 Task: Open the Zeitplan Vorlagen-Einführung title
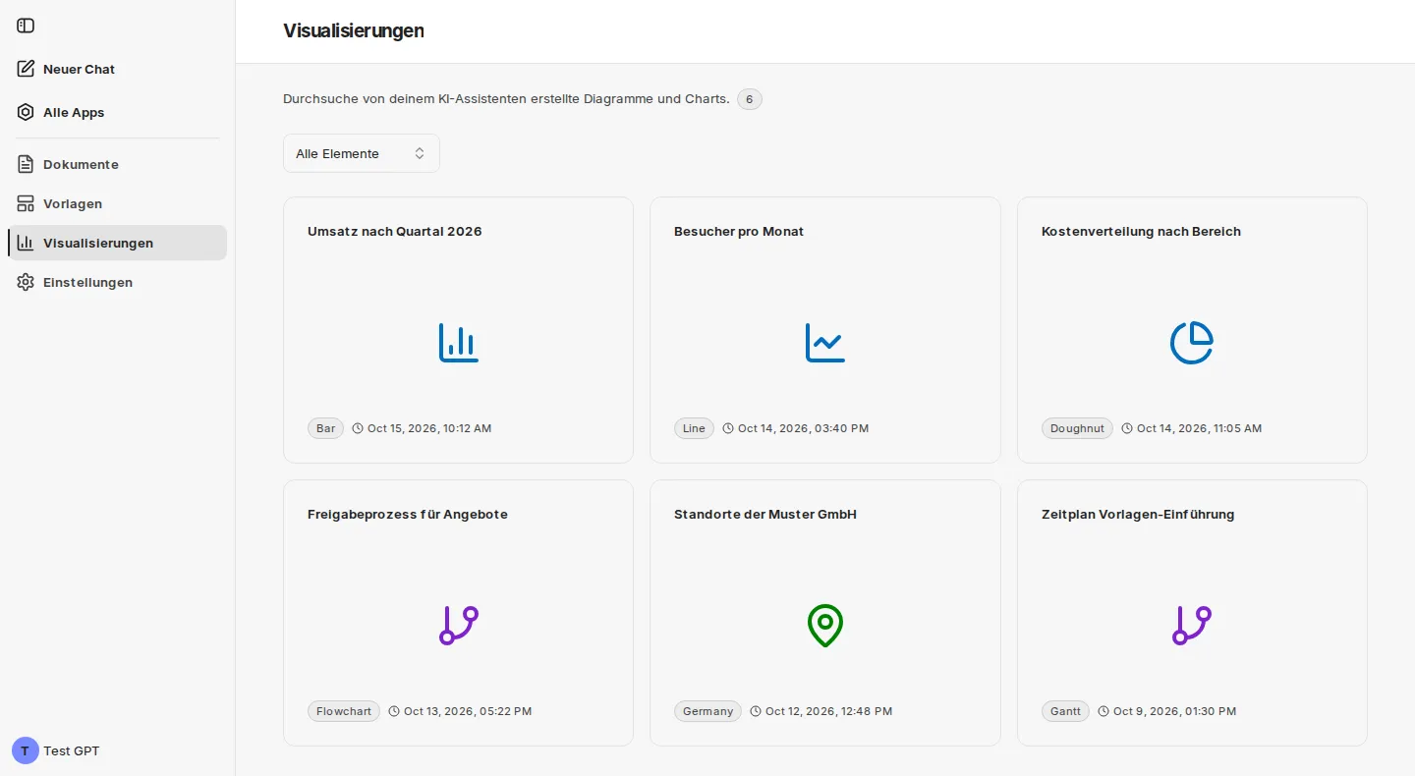click(1138, 515)
